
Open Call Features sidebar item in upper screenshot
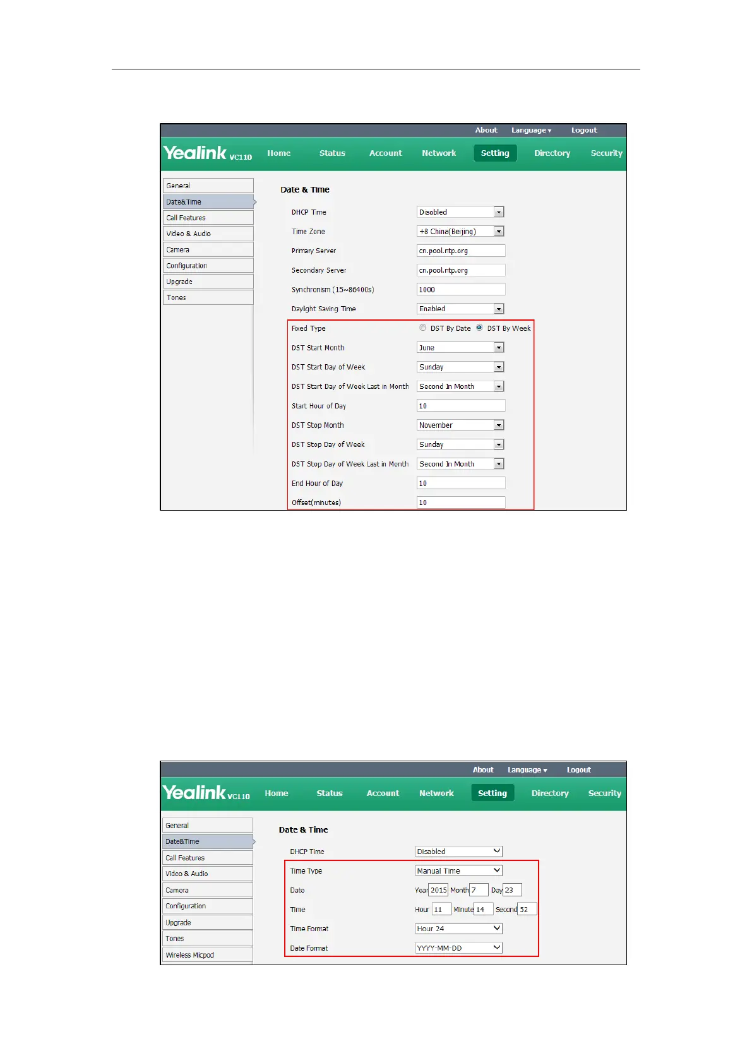coord(208,218)
